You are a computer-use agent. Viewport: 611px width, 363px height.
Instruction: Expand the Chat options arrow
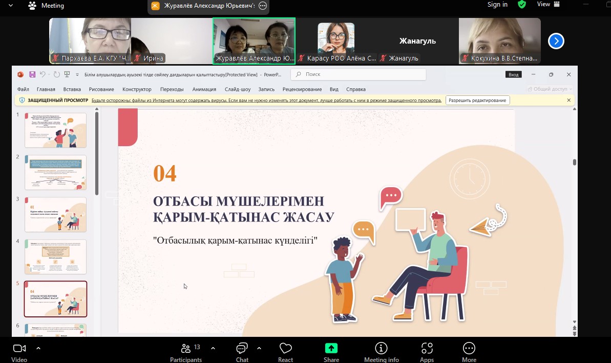coord(259,348)
